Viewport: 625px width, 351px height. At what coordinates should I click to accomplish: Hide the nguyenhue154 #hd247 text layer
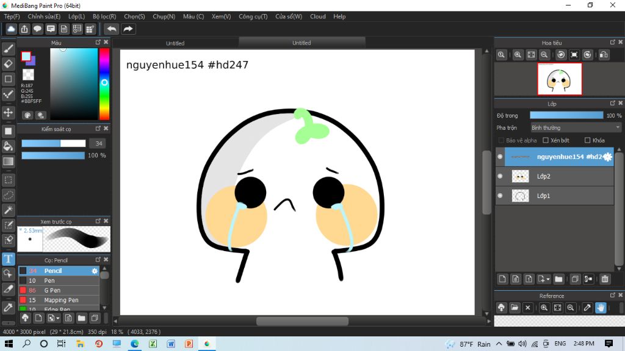tap(500, 157)
